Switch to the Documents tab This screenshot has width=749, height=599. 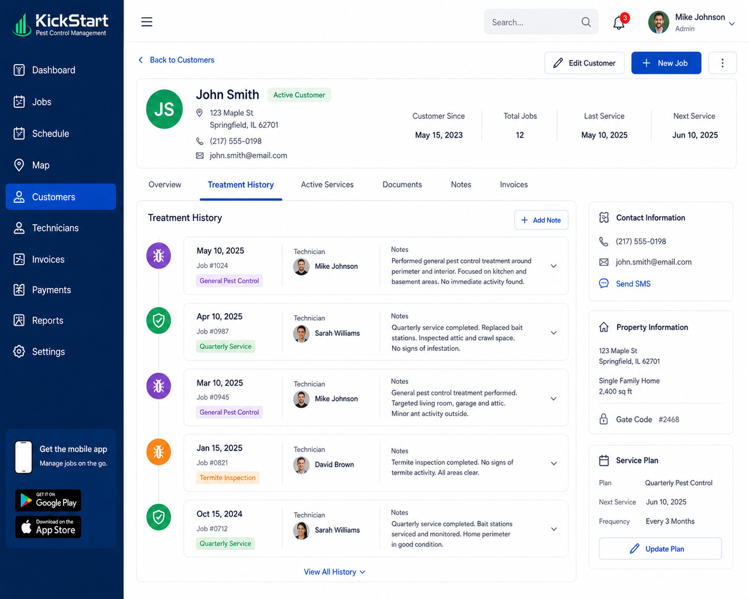(x=402, y=185)
